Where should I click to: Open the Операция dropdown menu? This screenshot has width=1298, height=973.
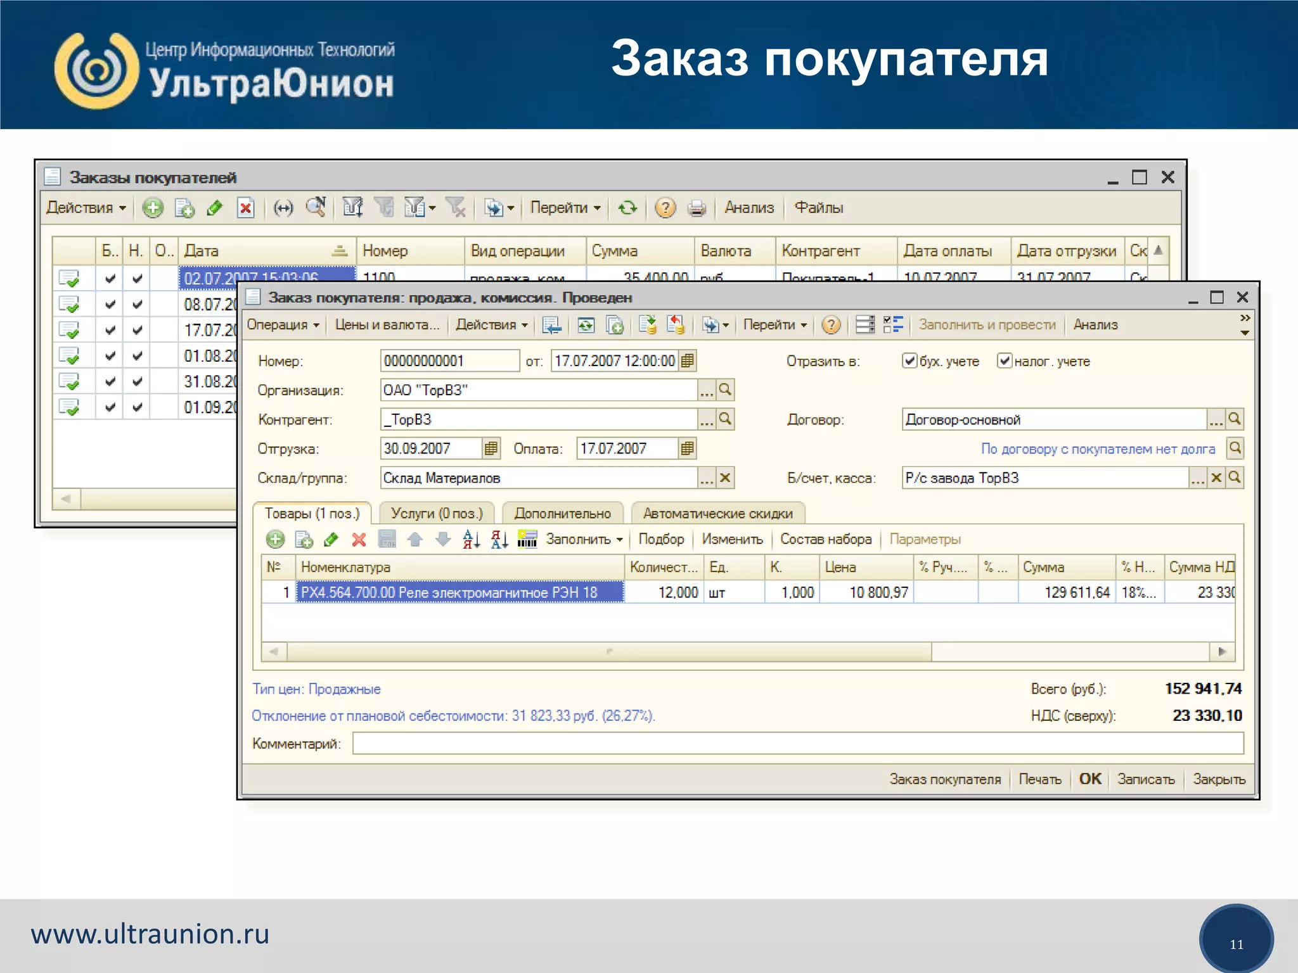[283, 325]
